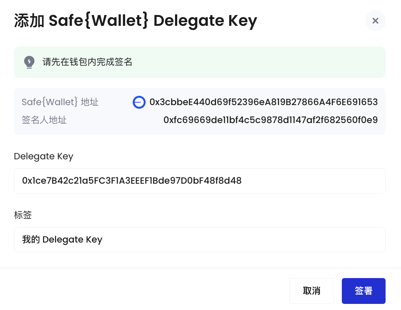Focus the 标签 label input field
Viewport: 401px width, 310px height.
click(200, 240)
